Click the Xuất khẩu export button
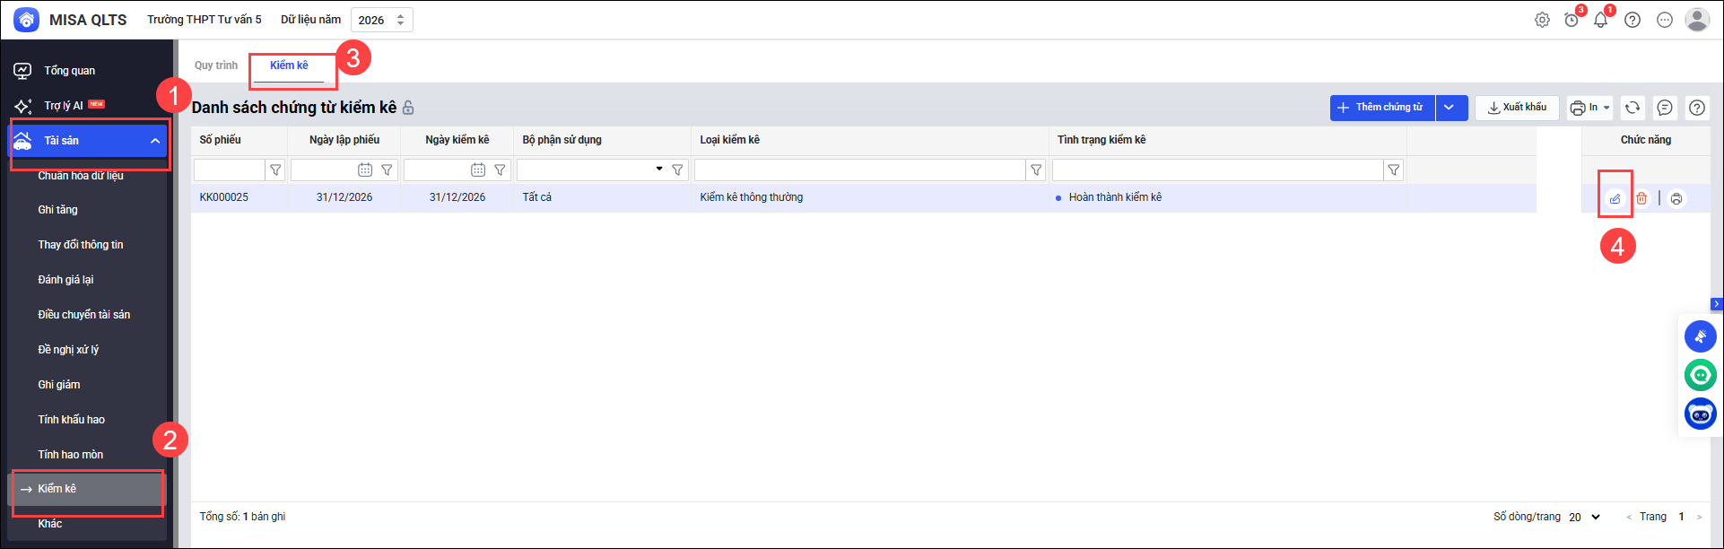The width and height of the screenshot is (1724, 549). point(1517,108)
